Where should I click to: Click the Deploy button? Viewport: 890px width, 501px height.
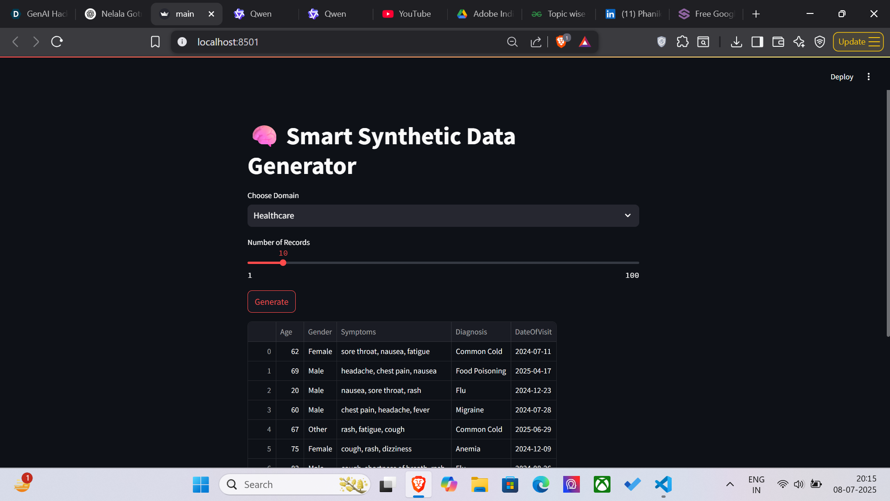(x=841, y=77)
